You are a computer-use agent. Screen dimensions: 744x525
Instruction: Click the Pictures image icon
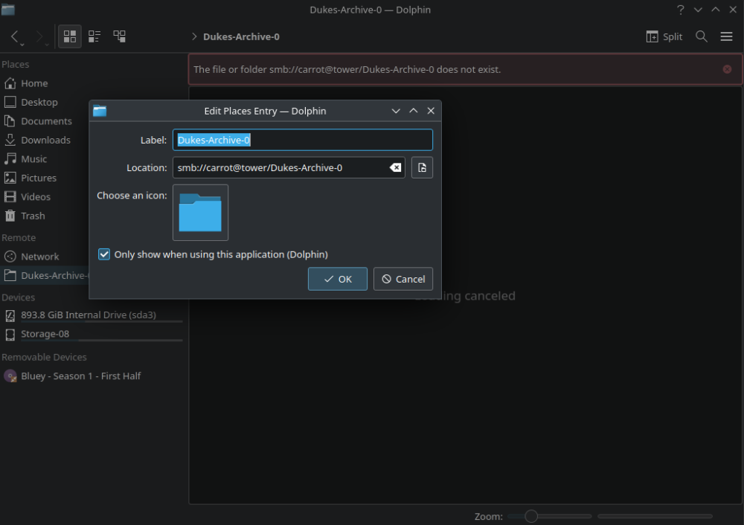[10, 178]
